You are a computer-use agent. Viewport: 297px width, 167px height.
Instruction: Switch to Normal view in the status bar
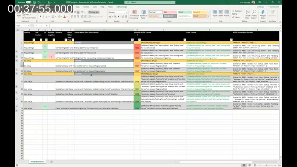[244, 165]
